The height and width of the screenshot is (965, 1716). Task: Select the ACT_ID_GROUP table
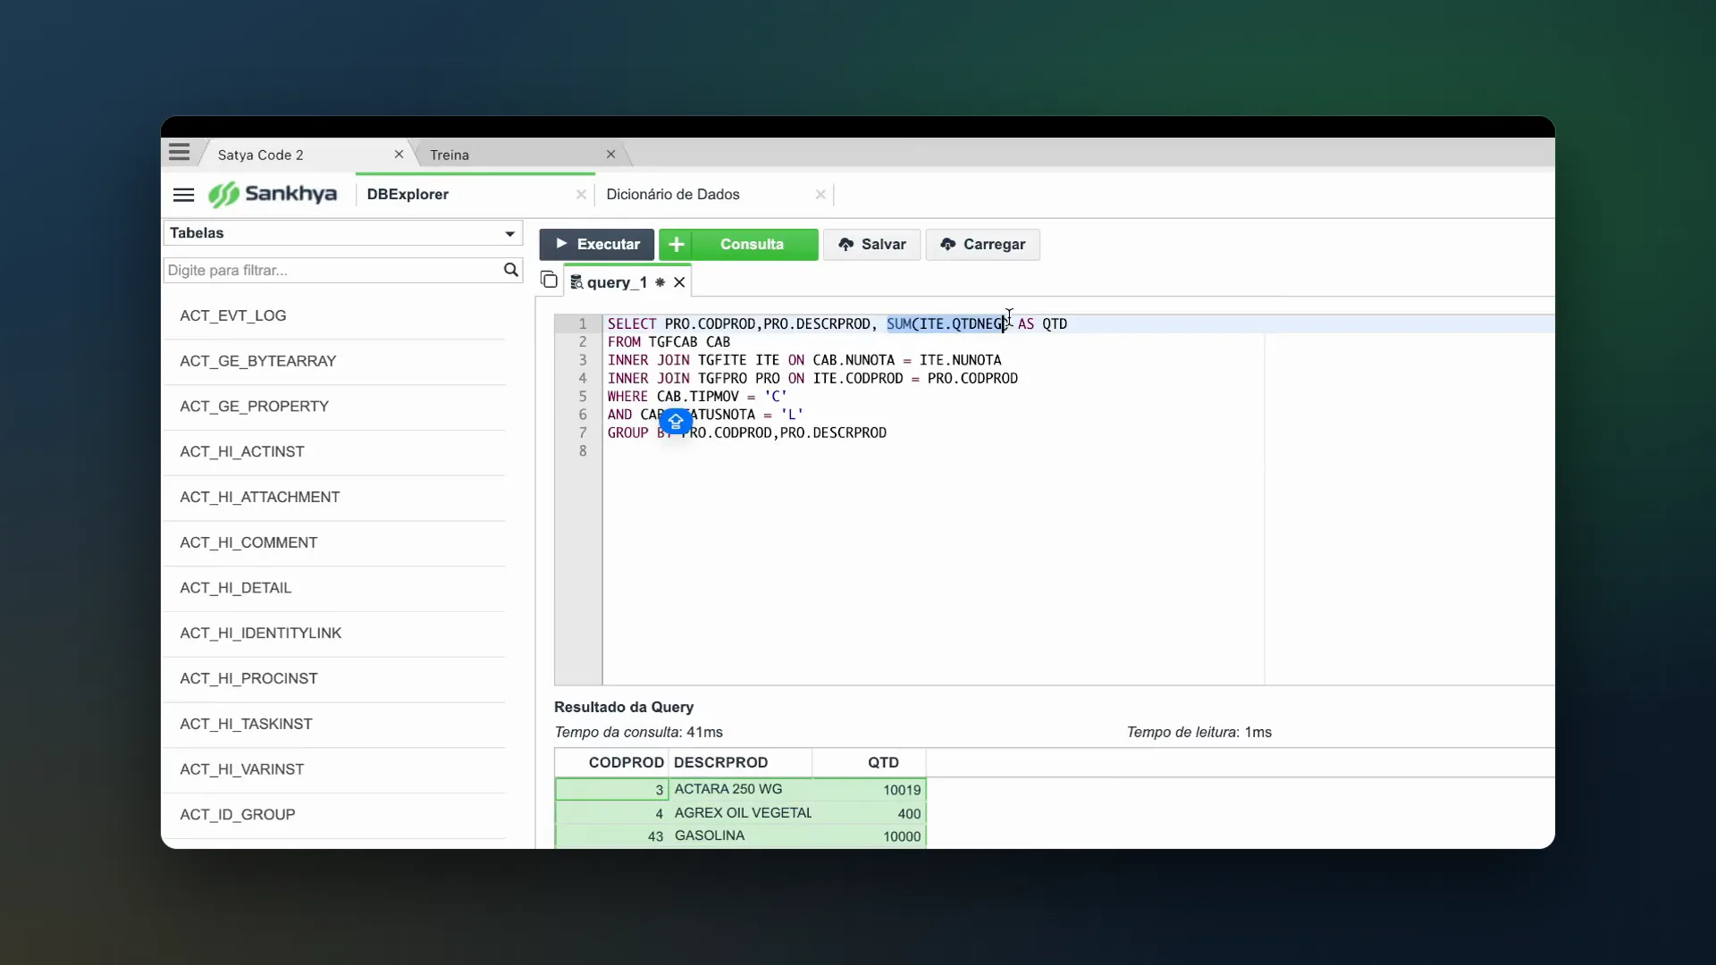pos(334,815)
